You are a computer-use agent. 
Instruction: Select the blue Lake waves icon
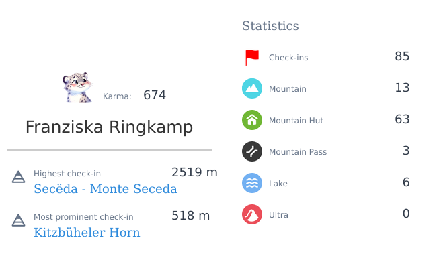pyautogui.click(x=252, y=183)
